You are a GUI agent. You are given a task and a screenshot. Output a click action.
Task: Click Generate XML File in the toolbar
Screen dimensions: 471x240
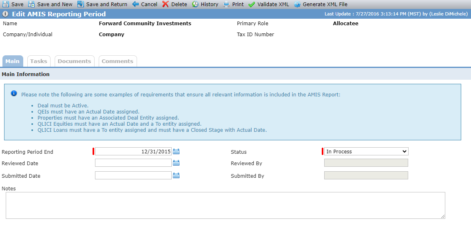click(325, 4)
